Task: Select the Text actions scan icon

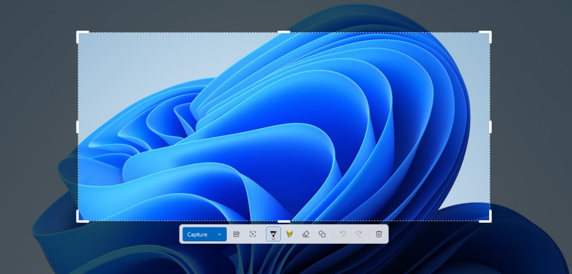Action: pyautogui.click(x=252, y=234)
